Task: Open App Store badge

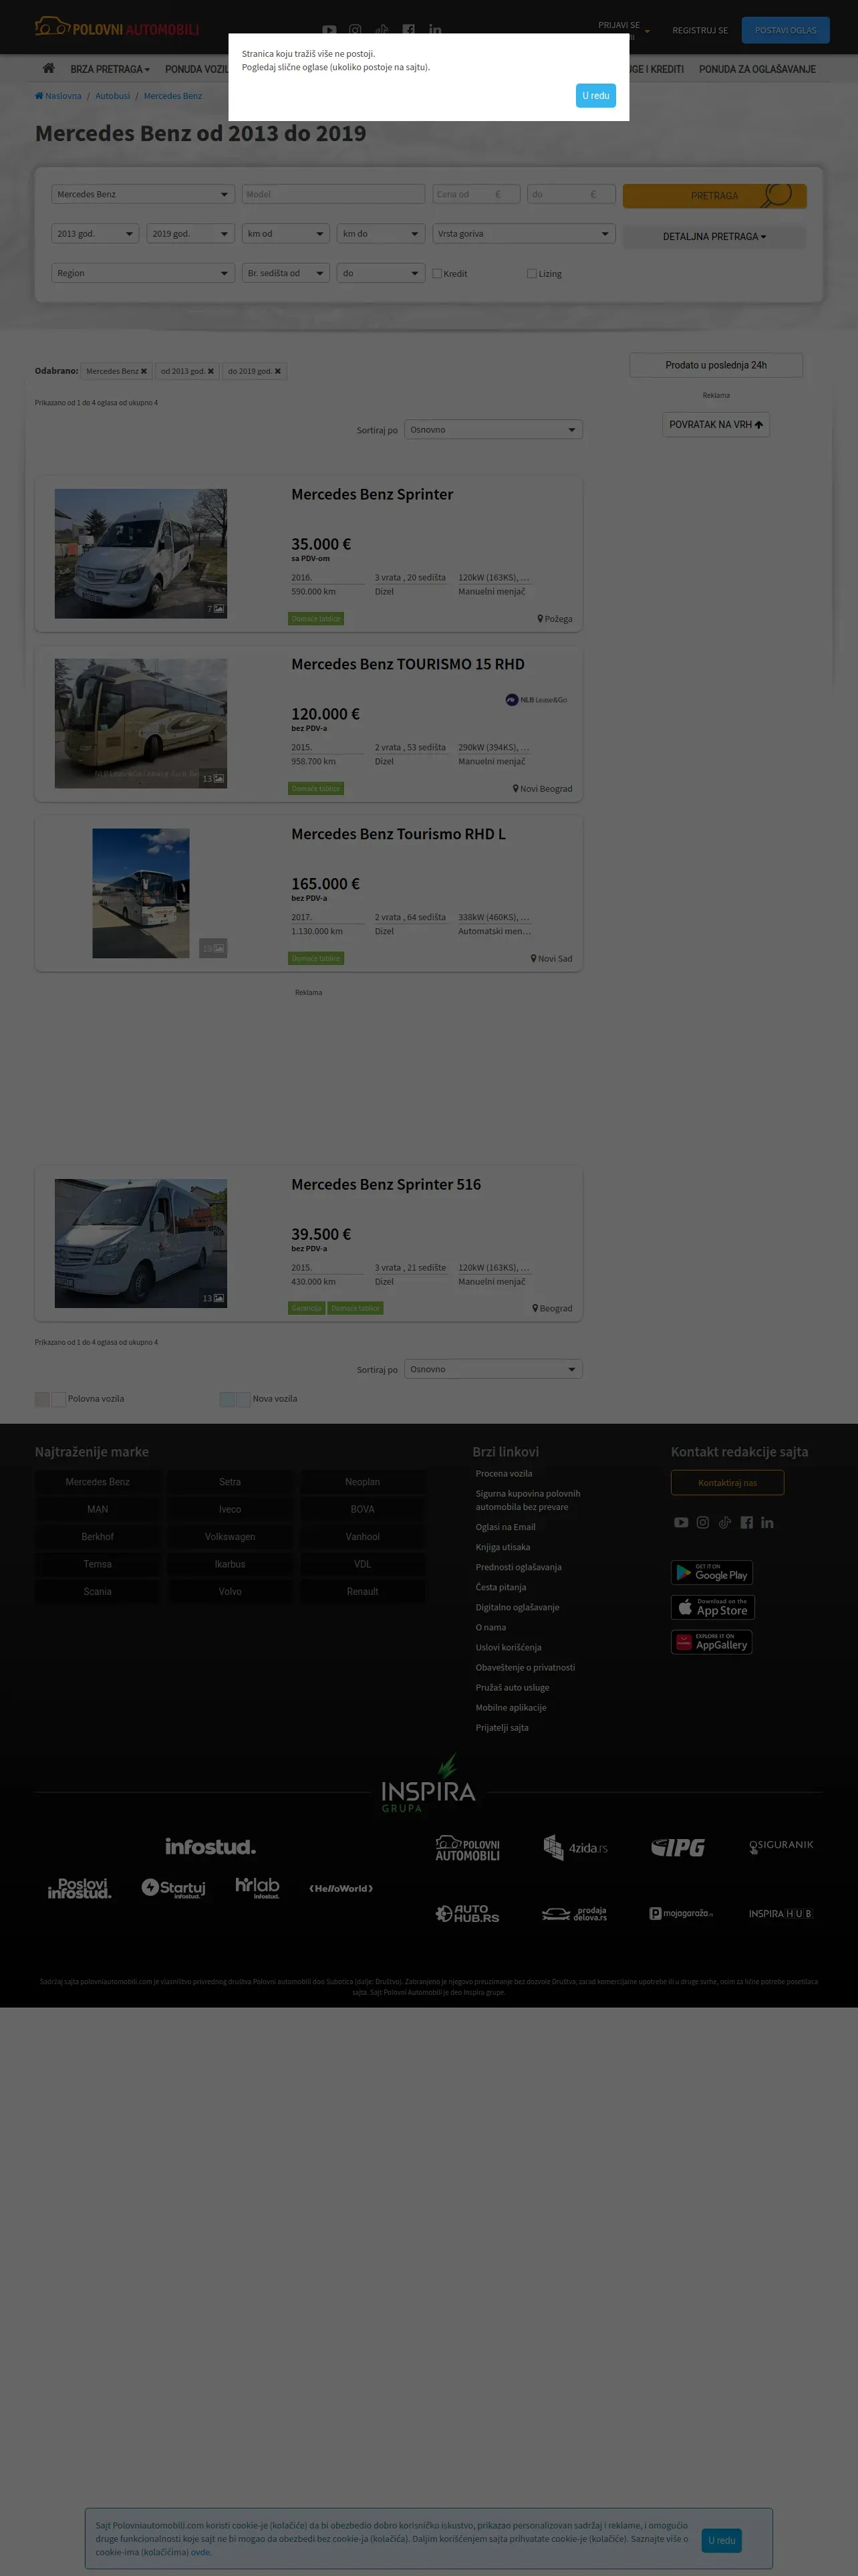Action: point(712,1607)
